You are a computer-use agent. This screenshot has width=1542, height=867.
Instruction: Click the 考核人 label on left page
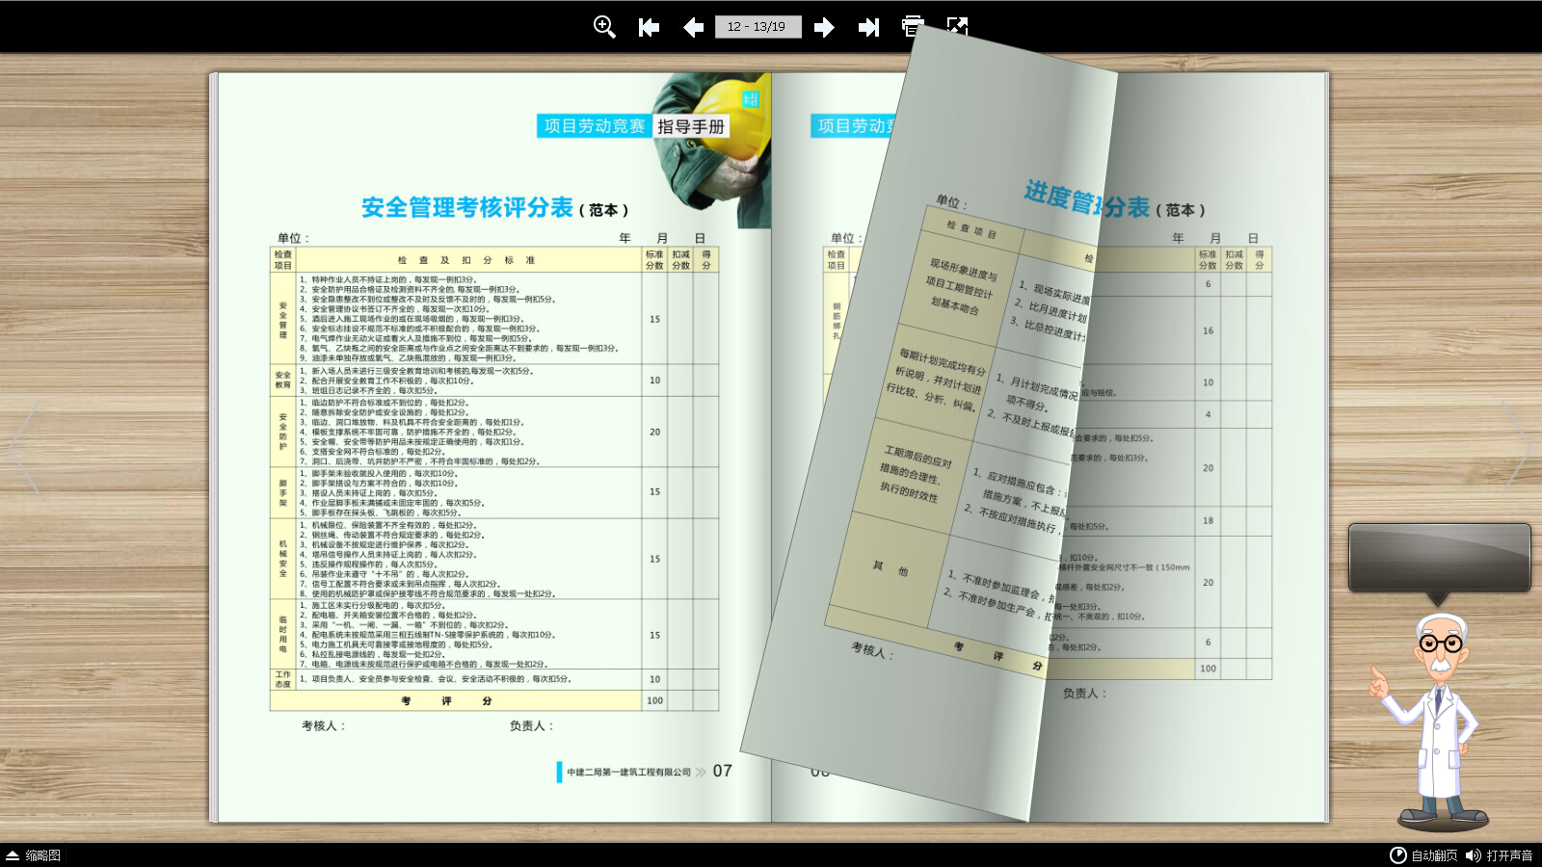pos(323,725)
